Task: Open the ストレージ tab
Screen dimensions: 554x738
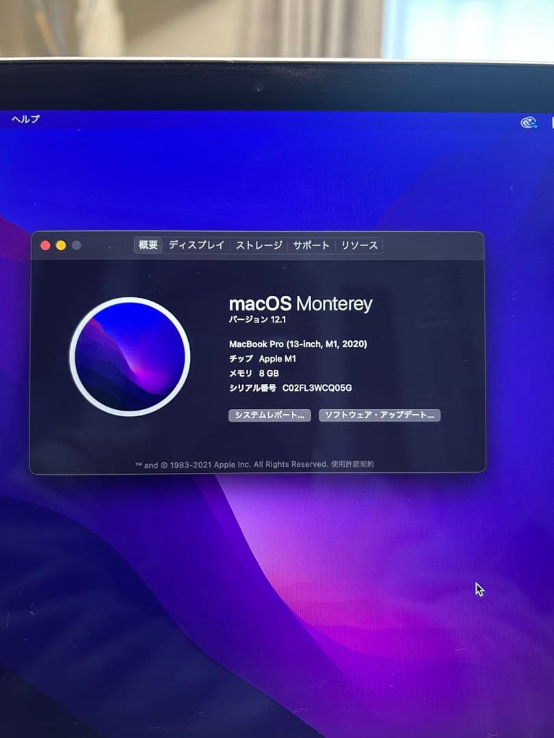Action: [259, 245]
